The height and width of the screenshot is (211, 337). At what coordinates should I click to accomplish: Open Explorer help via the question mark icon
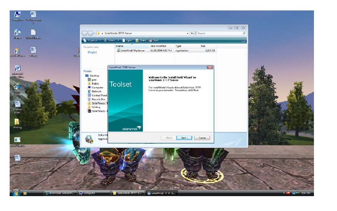pyautogui.click(x=243, y=41)
